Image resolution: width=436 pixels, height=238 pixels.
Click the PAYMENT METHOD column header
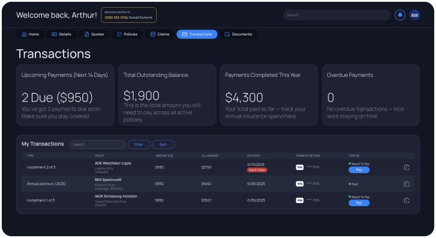[308, 156]
